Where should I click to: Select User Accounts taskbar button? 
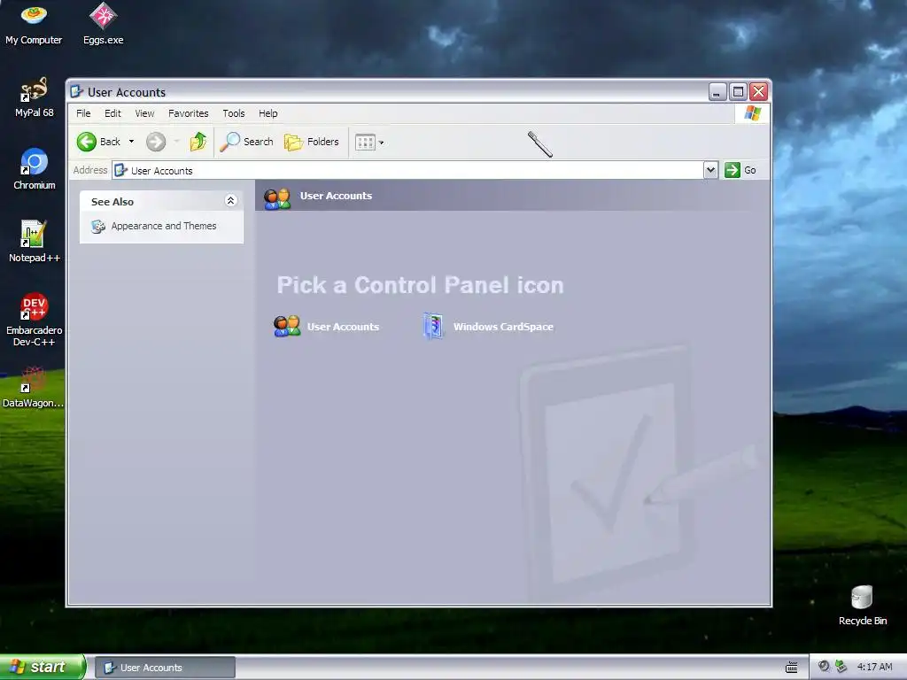click(165, 668)
